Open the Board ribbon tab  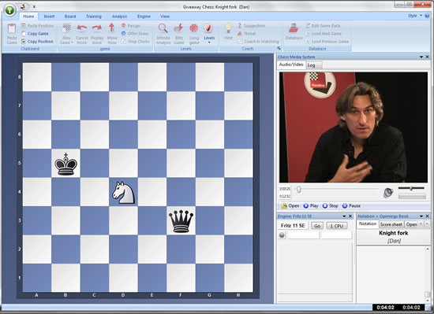70,17
